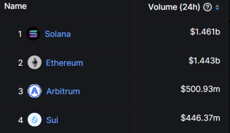230x133 pixels.
Task: Click the Sui droplet logo icon
Action: pyautogui.click(x=34, y=120)
